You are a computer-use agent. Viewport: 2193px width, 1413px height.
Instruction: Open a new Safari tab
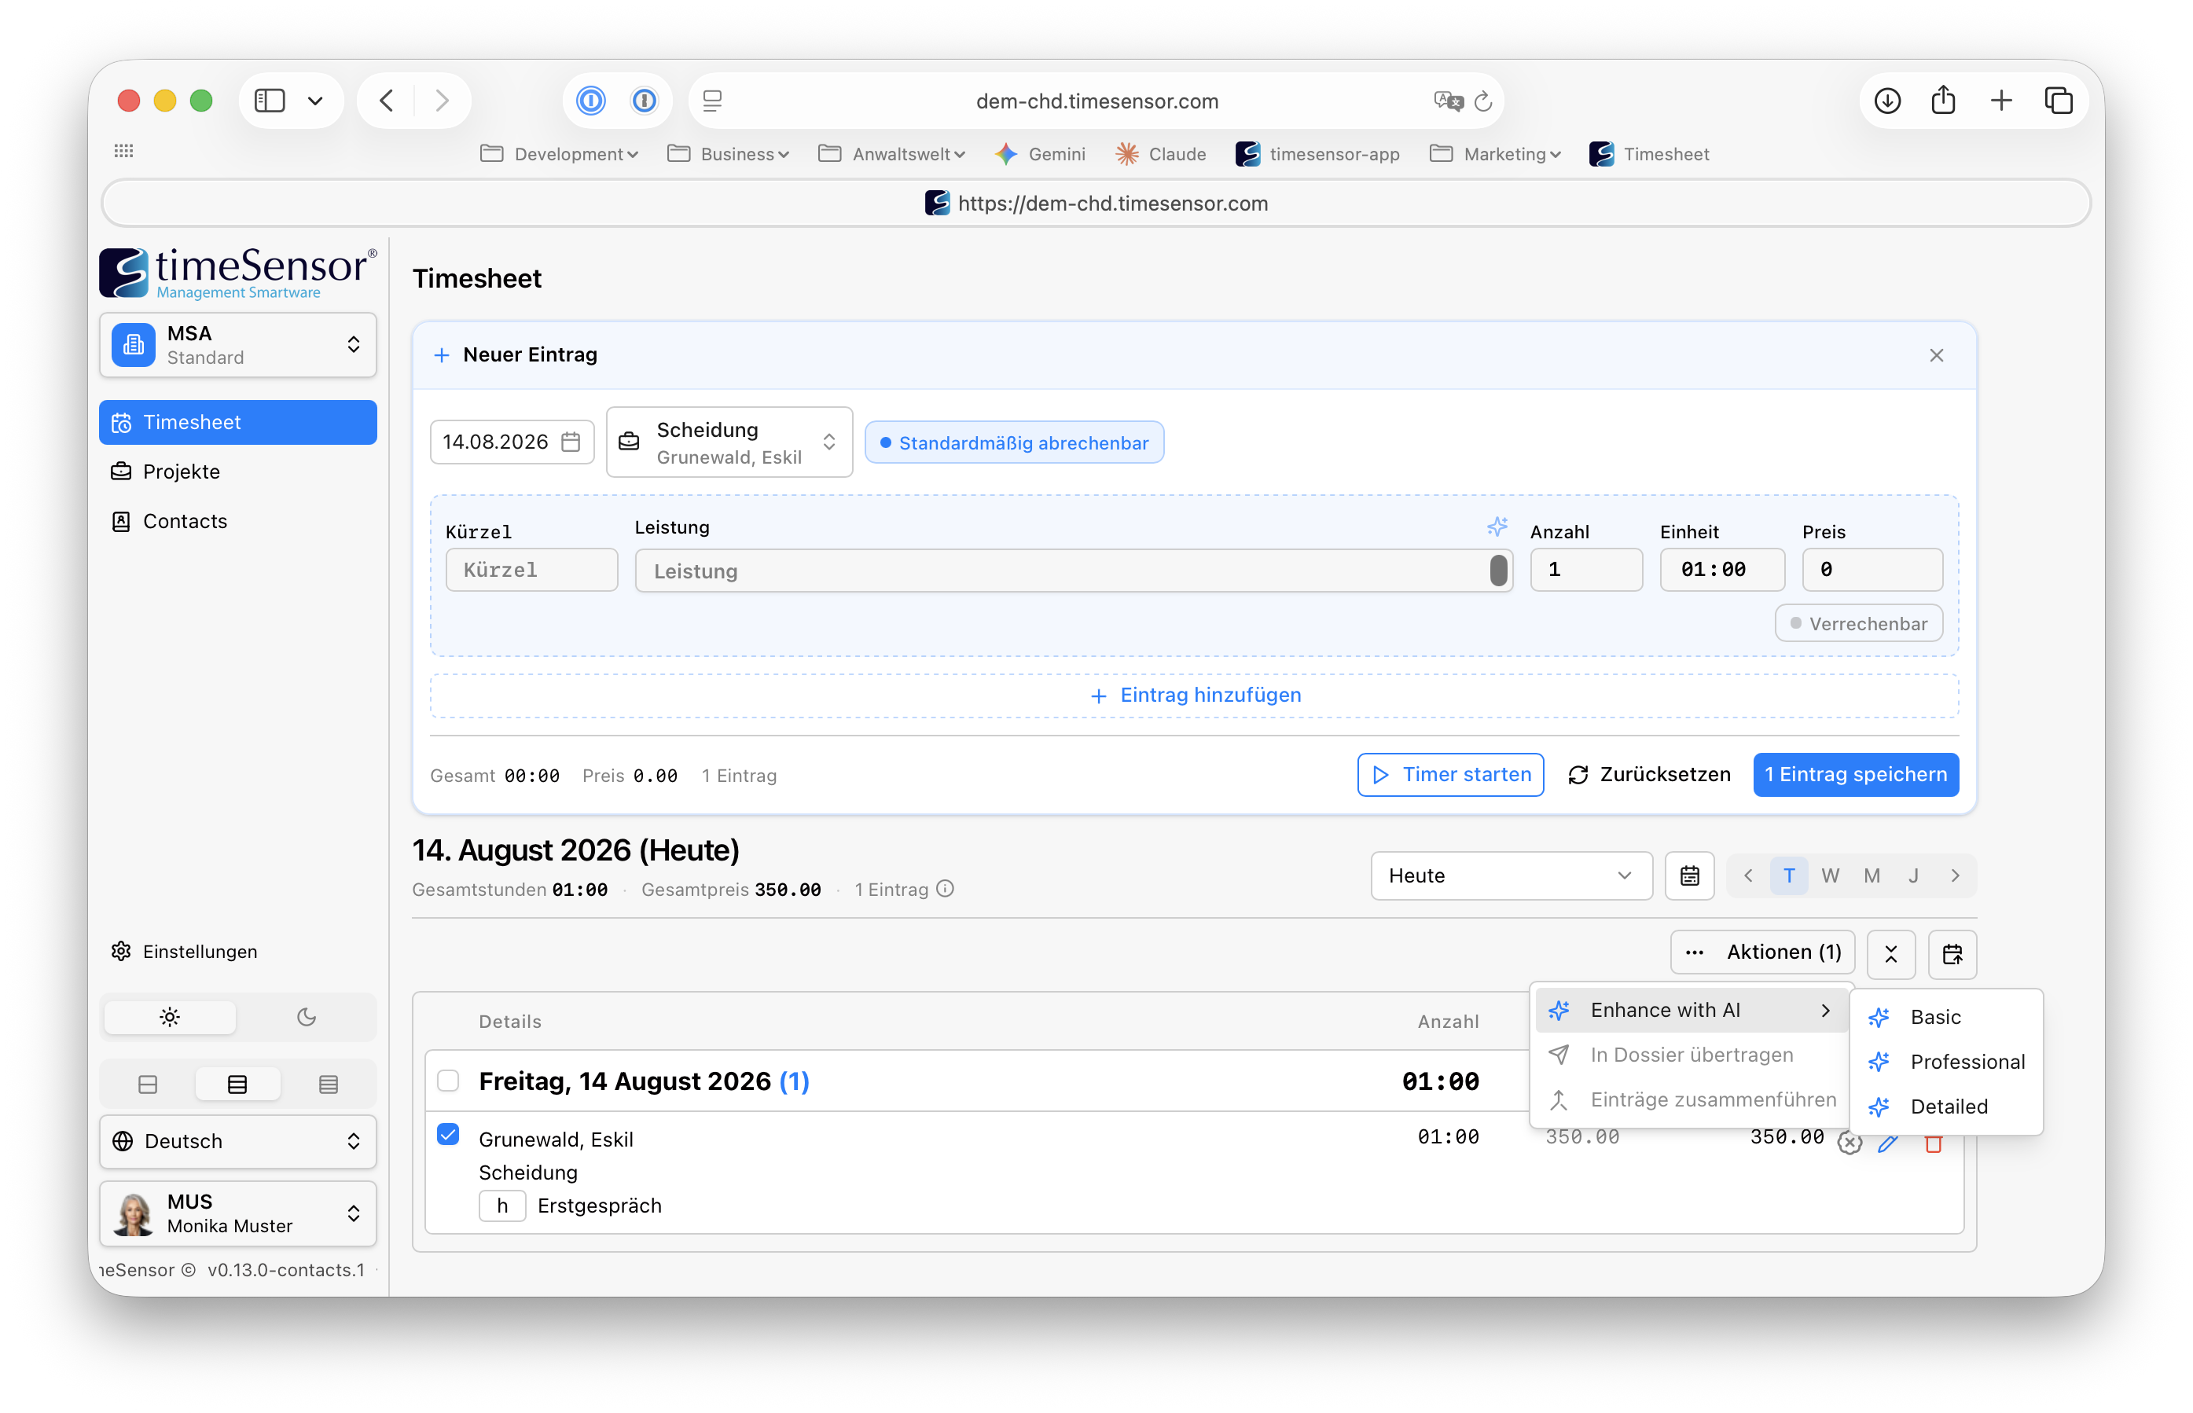[x=2001, y=100]
